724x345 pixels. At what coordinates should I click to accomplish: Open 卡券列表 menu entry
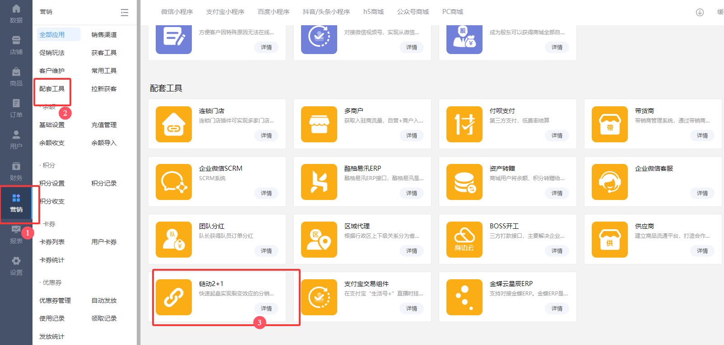click(52, 242)
